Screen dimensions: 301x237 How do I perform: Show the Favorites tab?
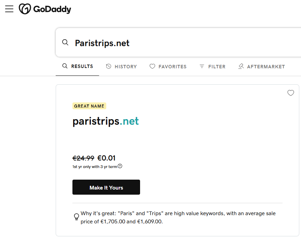(168, 67)
